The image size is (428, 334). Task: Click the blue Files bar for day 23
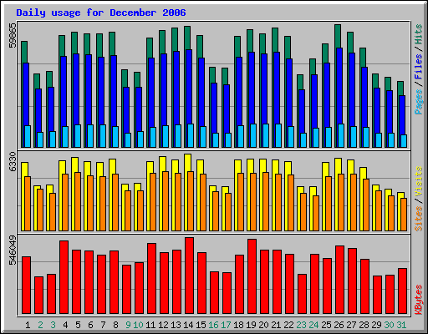tap(302, 111)
